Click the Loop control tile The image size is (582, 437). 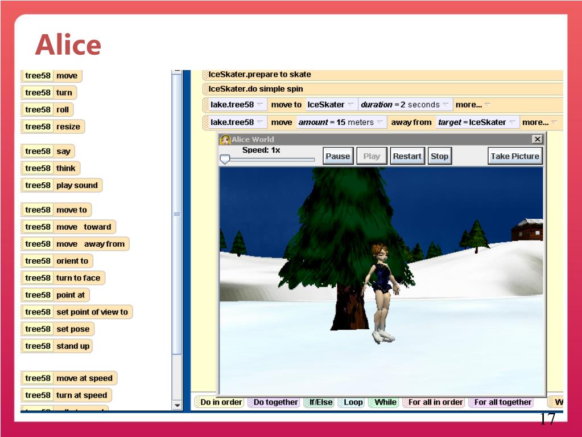click(x=352, y=402)
